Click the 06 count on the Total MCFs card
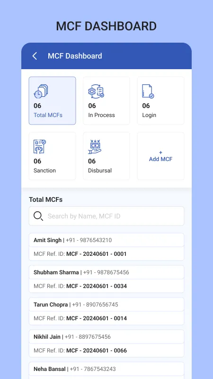Image resolution: width=213 pixels, height=379 pixels. pos(37,106)
